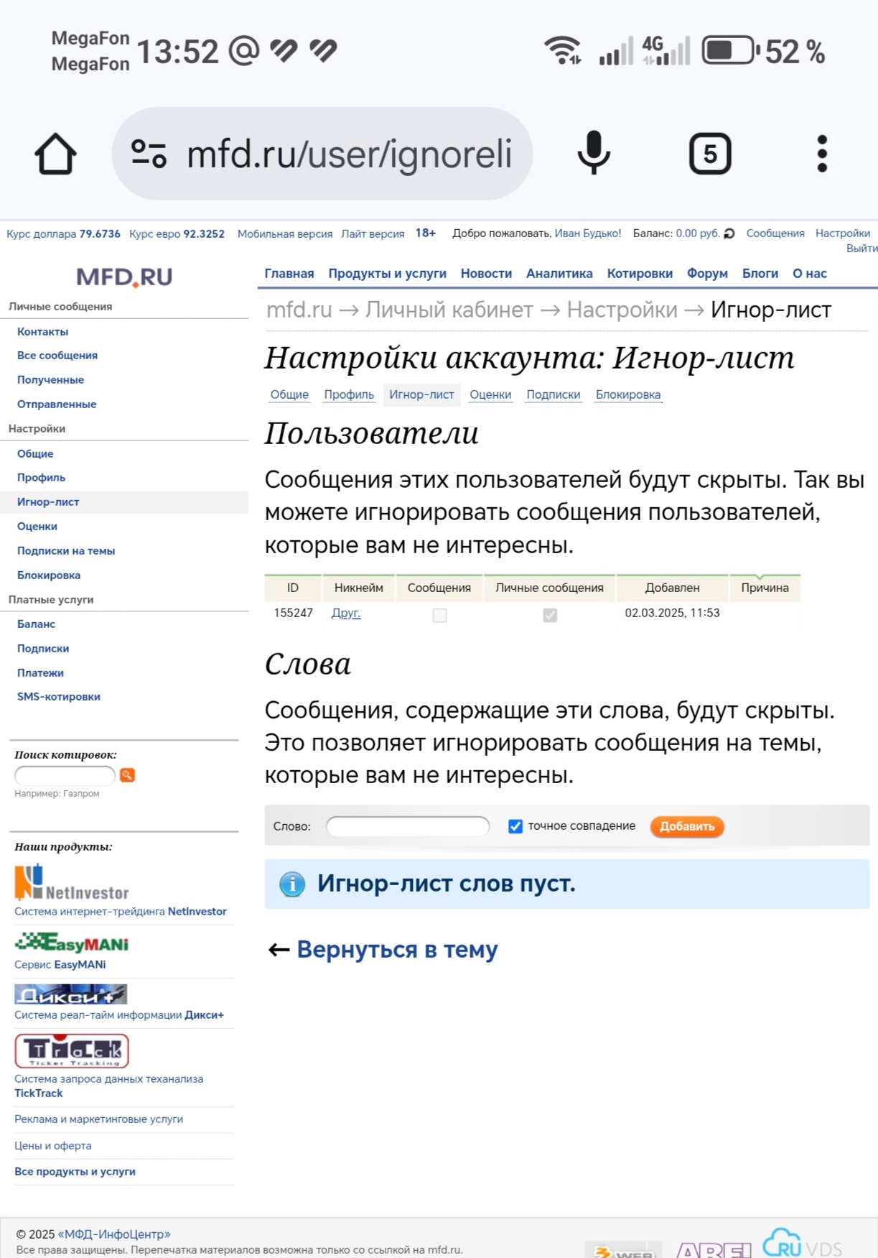Open Аналитика in top navigation
This screenshot has height=1258, width=878.
(x=559, y=274)
